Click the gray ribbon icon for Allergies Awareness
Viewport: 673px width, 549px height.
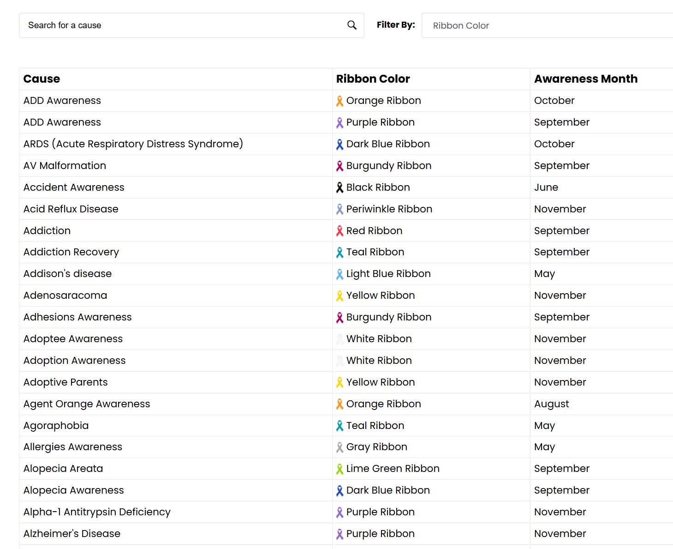click(x=340, y=447)
